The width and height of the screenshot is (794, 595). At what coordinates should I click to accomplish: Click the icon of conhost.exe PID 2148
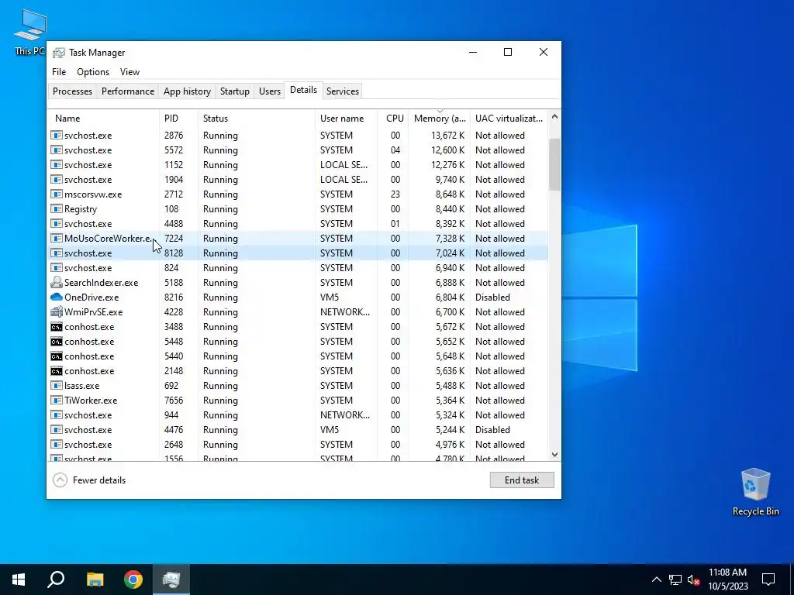(56, 371)
